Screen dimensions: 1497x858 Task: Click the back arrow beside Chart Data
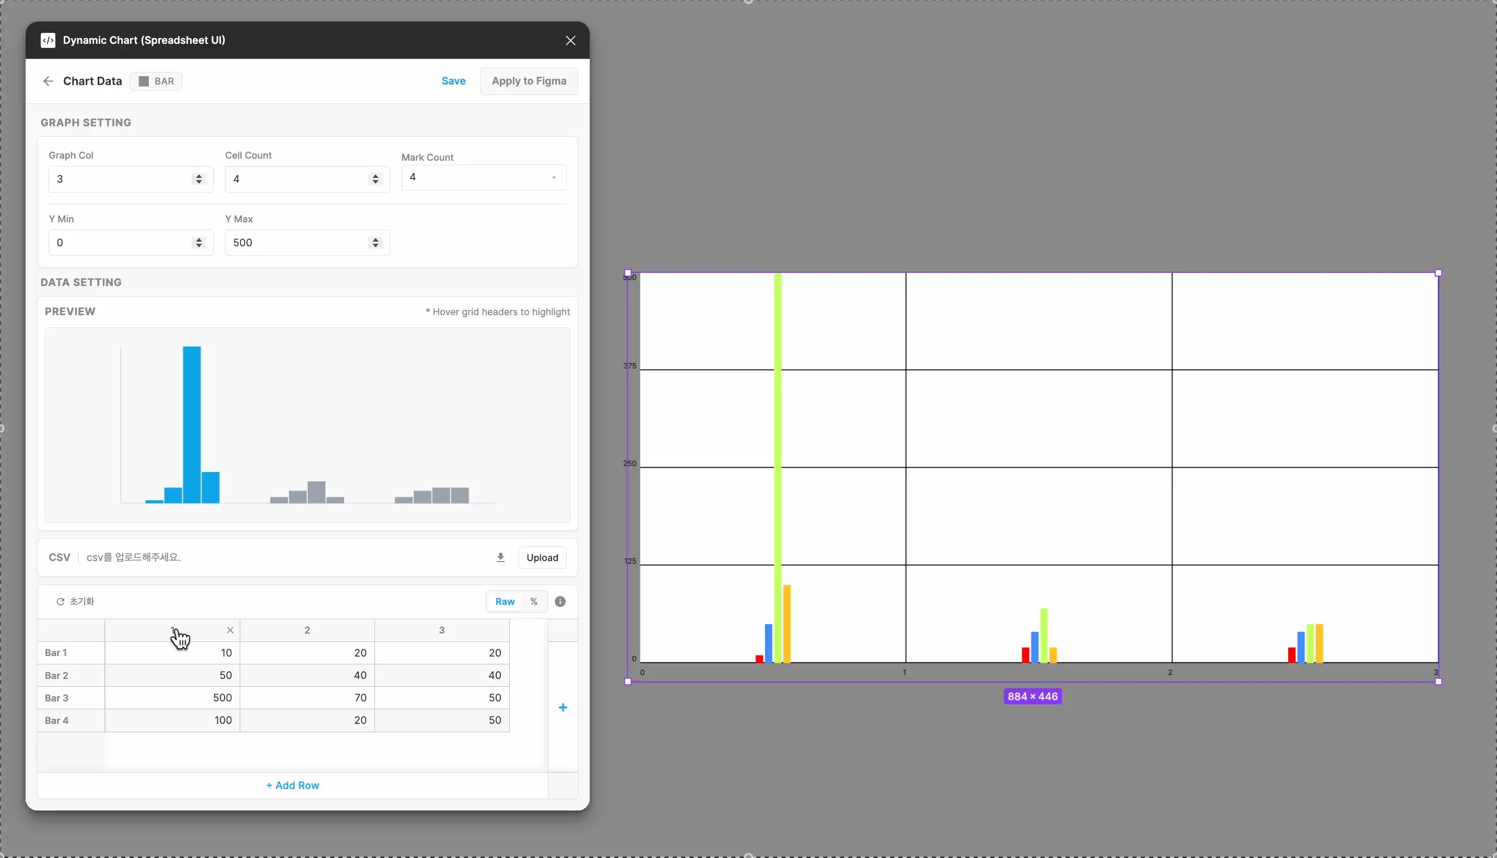coord(49,81)
